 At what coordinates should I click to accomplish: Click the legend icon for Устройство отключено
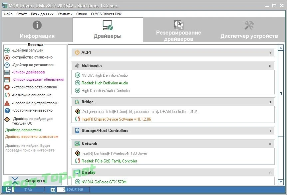coord(7,58)
